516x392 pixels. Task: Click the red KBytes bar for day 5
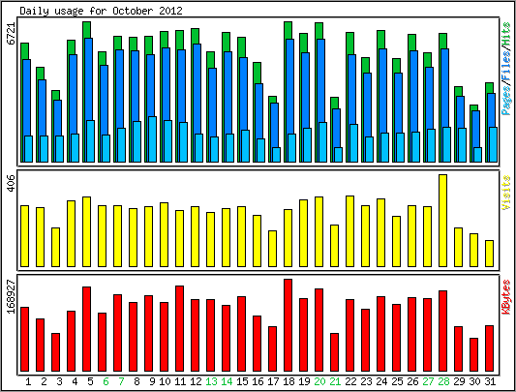point(86,329)
